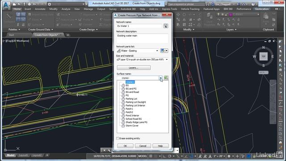Image resolution: width=286 pixels, height=161 pixels.
Task: Click the close X icon on command line
Action: coord(104,150)
